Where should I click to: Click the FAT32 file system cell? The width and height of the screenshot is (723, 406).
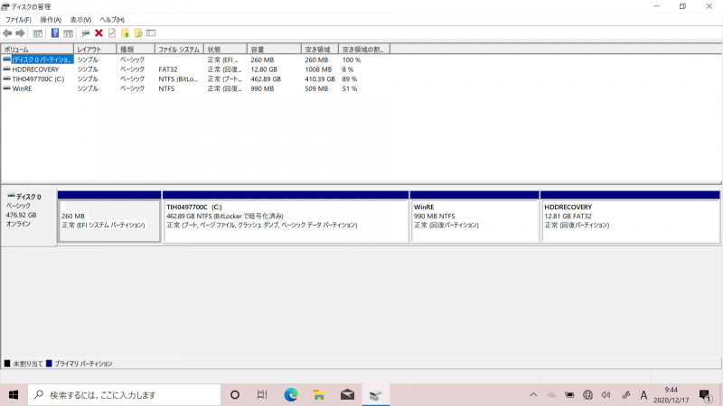(168, 69)
